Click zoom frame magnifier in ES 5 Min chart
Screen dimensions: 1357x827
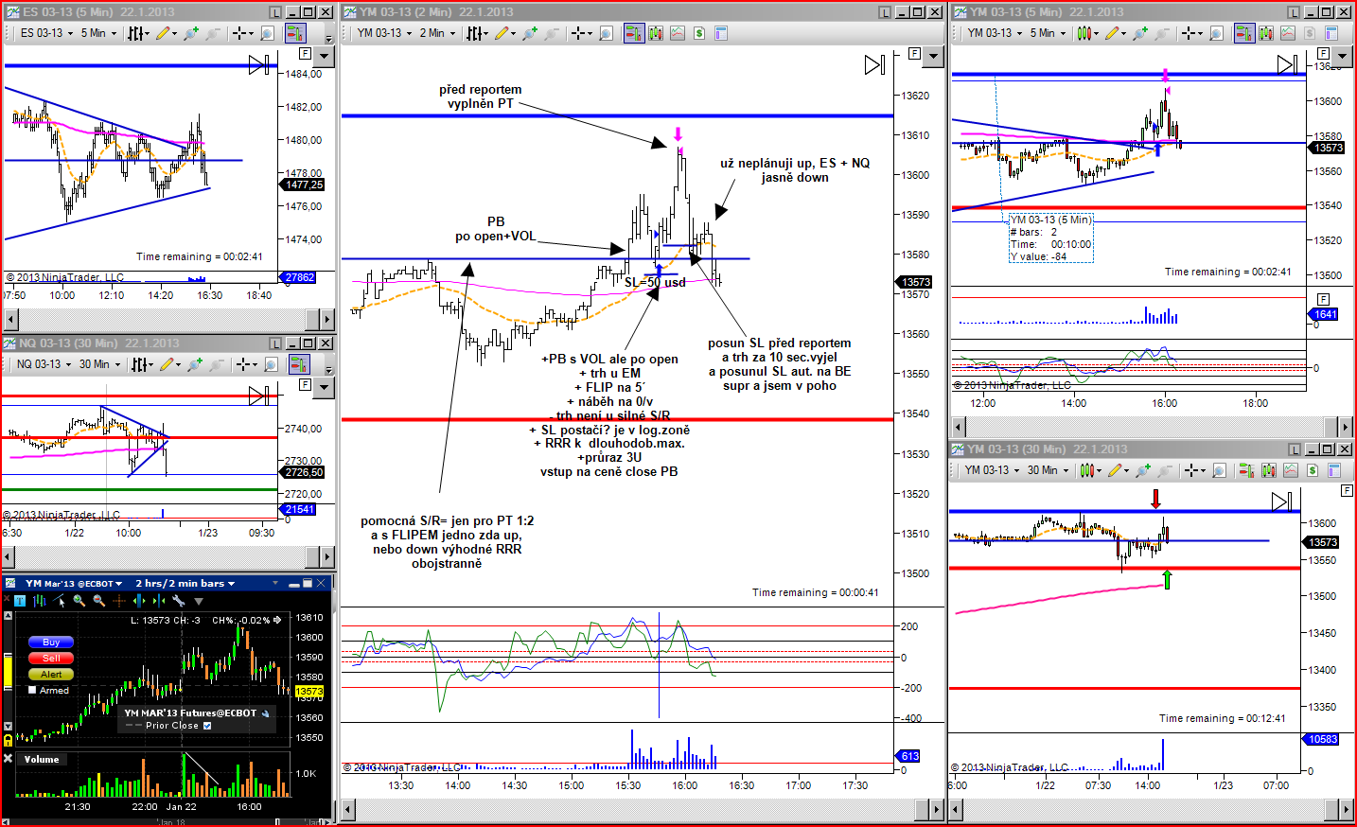[x=268, y=33]
